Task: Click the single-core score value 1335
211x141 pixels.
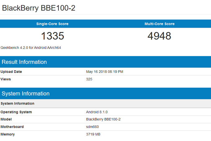Action: 53,36
